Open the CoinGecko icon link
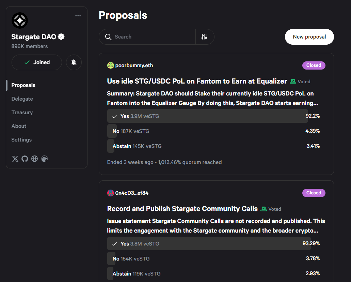 [x=44, y=159]
